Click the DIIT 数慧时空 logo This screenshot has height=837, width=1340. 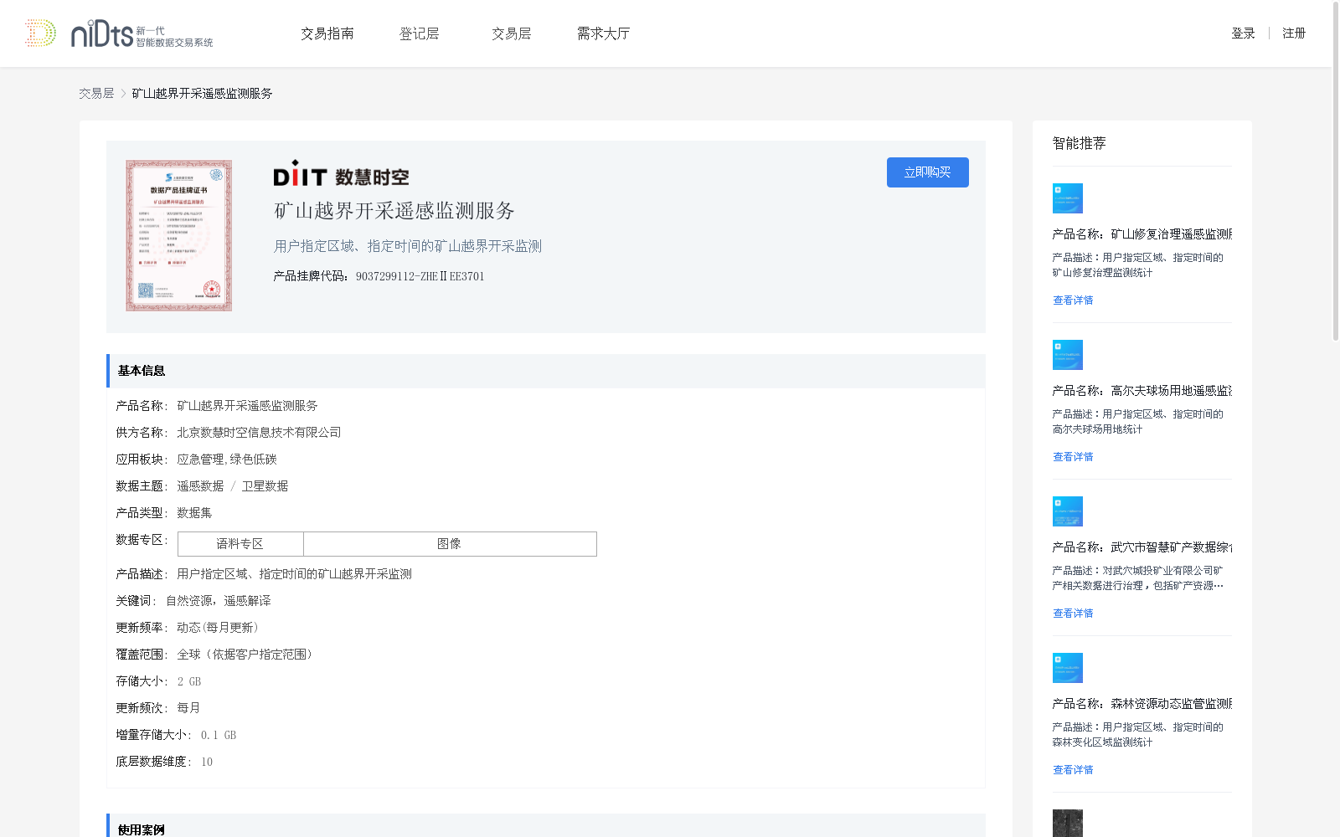click(x=341, y=174)
